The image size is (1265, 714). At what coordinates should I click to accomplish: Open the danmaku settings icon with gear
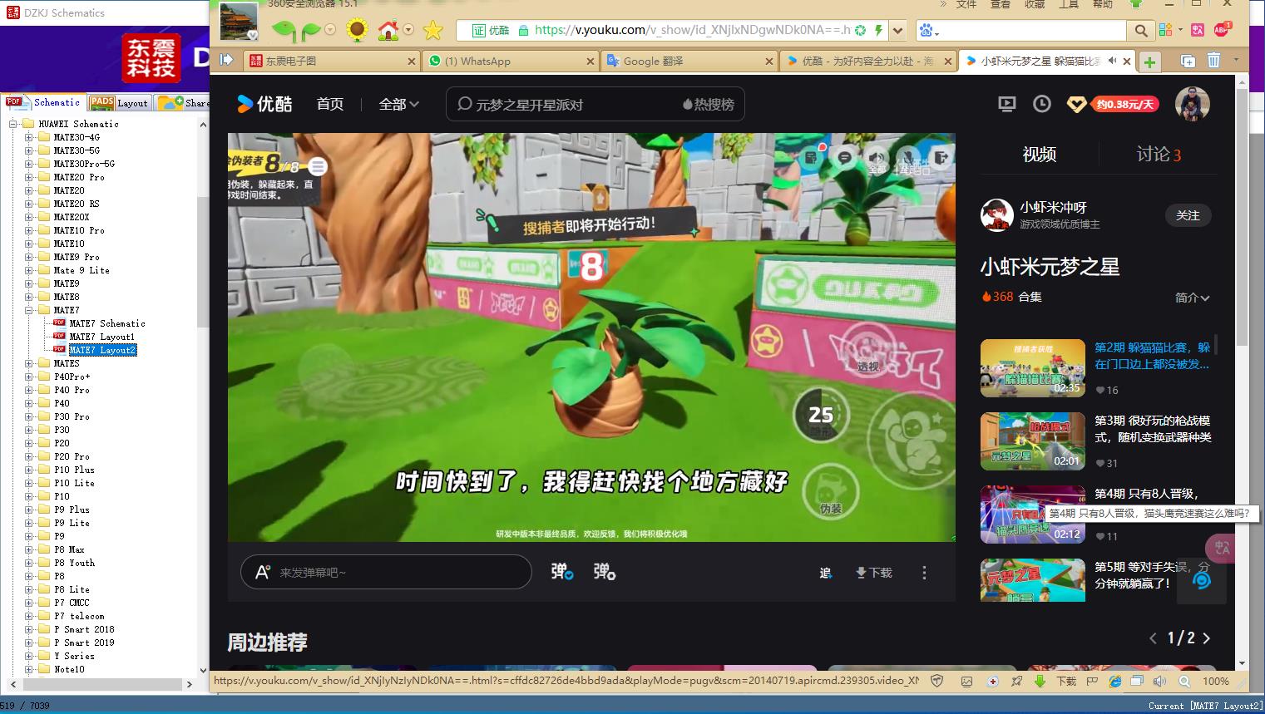605,572
